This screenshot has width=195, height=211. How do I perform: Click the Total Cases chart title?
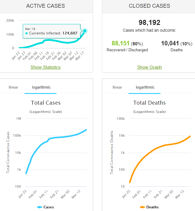click(x=46, y=103)
